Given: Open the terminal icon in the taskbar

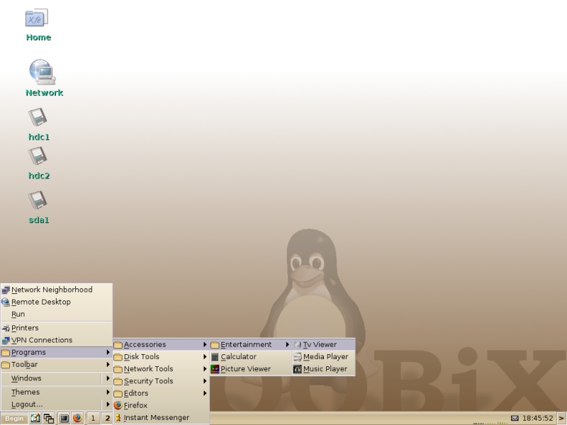Looking at the screenshot, I should (x=63, y=419).
